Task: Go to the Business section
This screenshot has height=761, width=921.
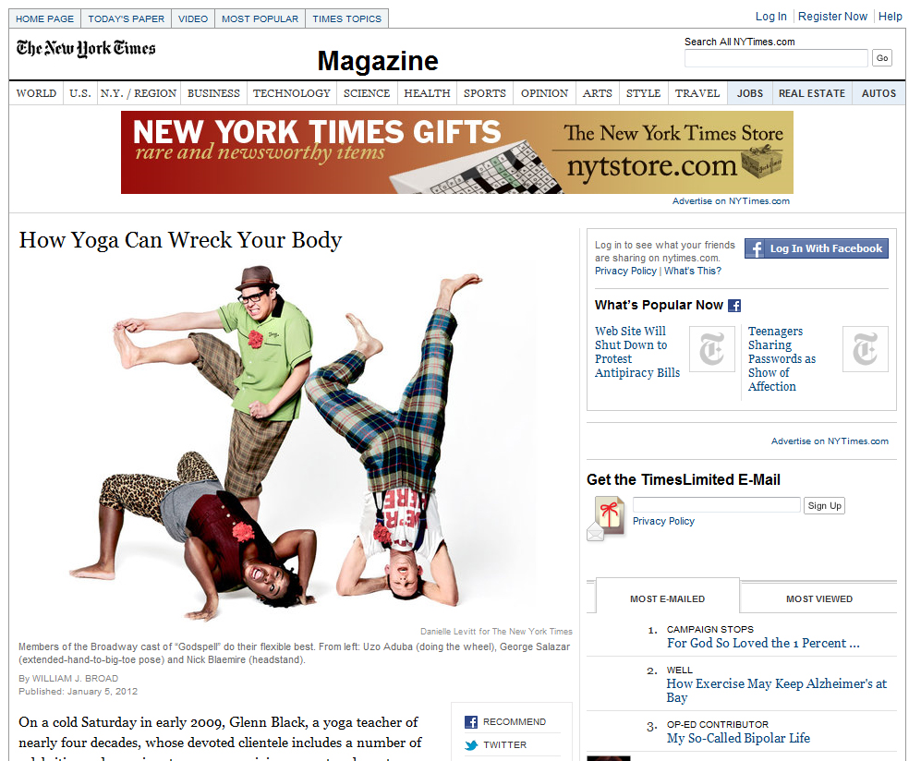Action: pos(213,93)
